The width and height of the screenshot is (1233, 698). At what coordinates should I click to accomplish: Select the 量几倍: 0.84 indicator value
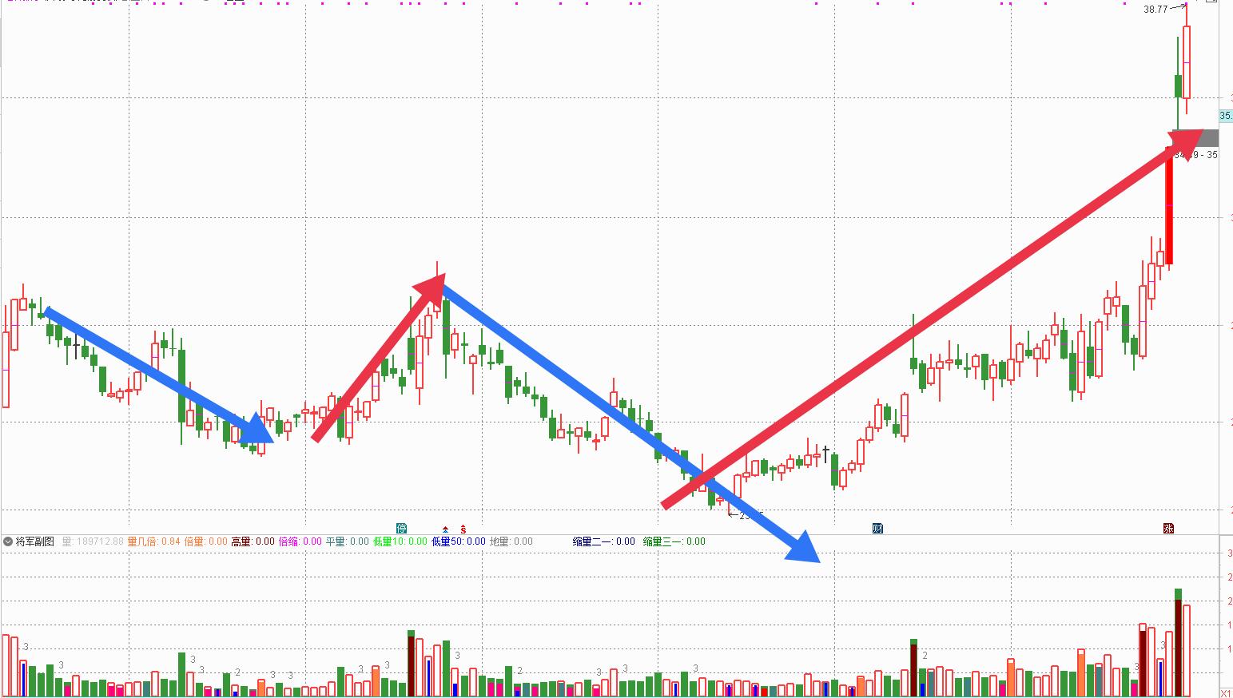tap(153, 541)
